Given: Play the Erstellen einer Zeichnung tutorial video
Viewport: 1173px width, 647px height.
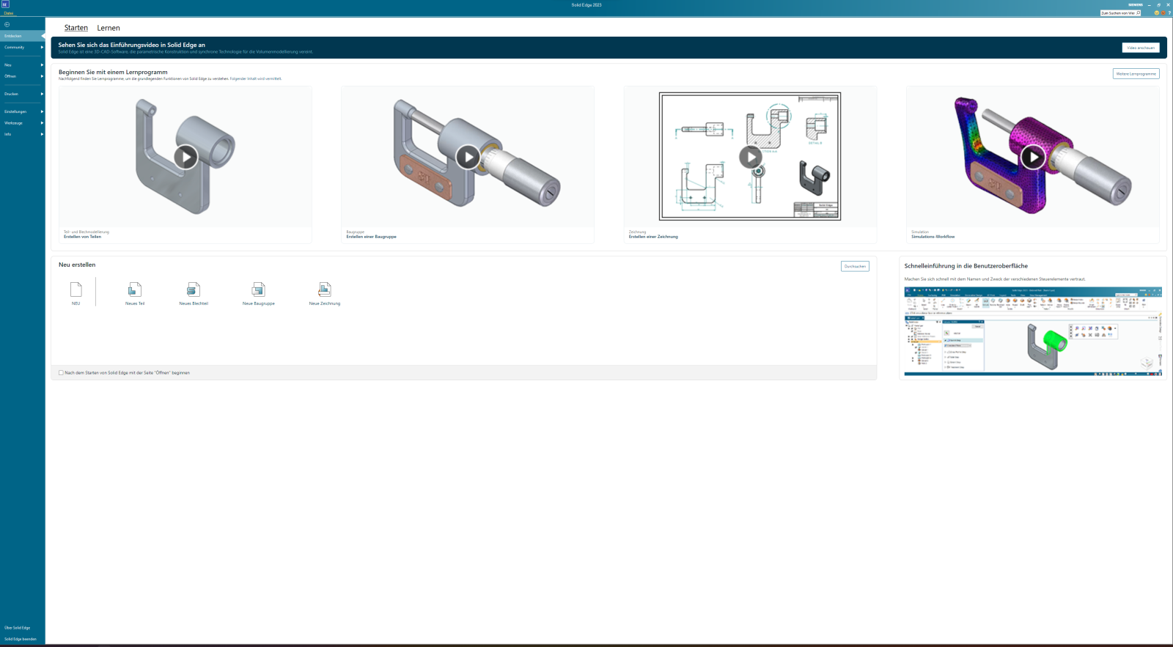Looking at the screenshot, I should [x=750, y=157].
